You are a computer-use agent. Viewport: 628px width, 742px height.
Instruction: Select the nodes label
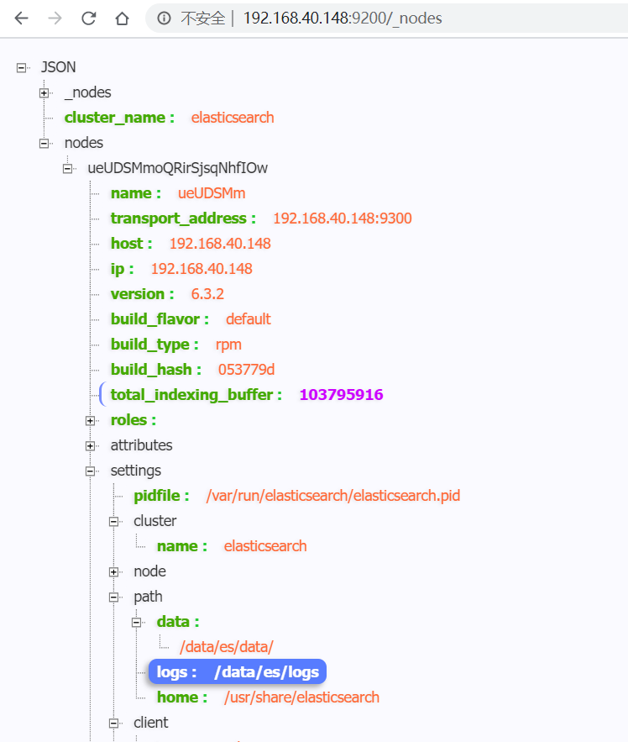coord(84,143)
